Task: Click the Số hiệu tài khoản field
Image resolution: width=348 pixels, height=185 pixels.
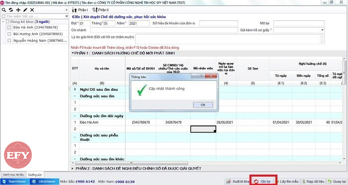Action: [218, 23]
